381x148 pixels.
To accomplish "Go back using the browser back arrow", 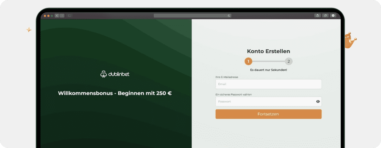I will tap(57, 15).
